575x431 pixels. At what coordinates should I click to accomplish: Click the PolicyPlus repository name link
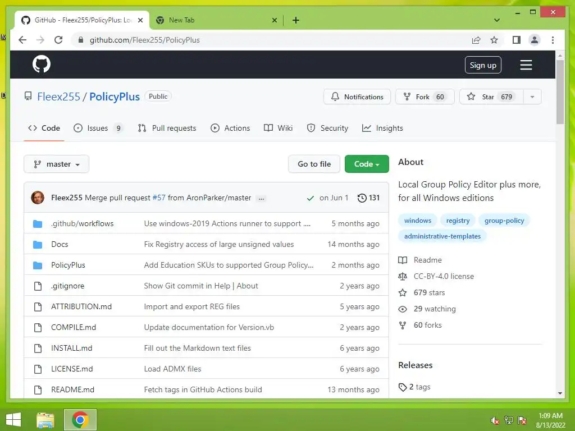115,97
